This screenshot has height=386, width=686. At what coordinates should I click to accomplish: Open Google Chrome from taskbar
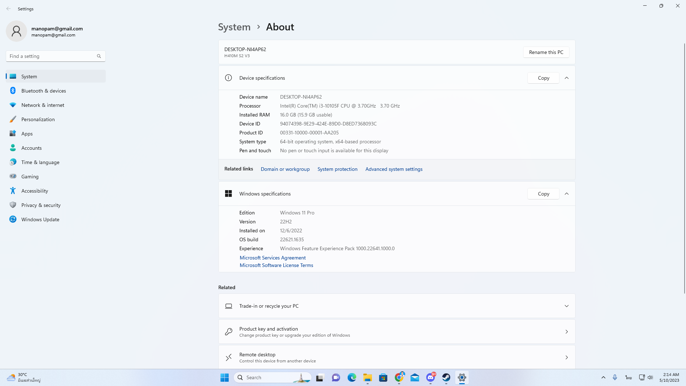pos(399,377)
